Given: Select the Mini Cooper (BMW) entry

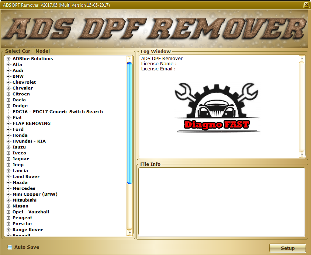Looking at the screenshot, I should [35, 194].
